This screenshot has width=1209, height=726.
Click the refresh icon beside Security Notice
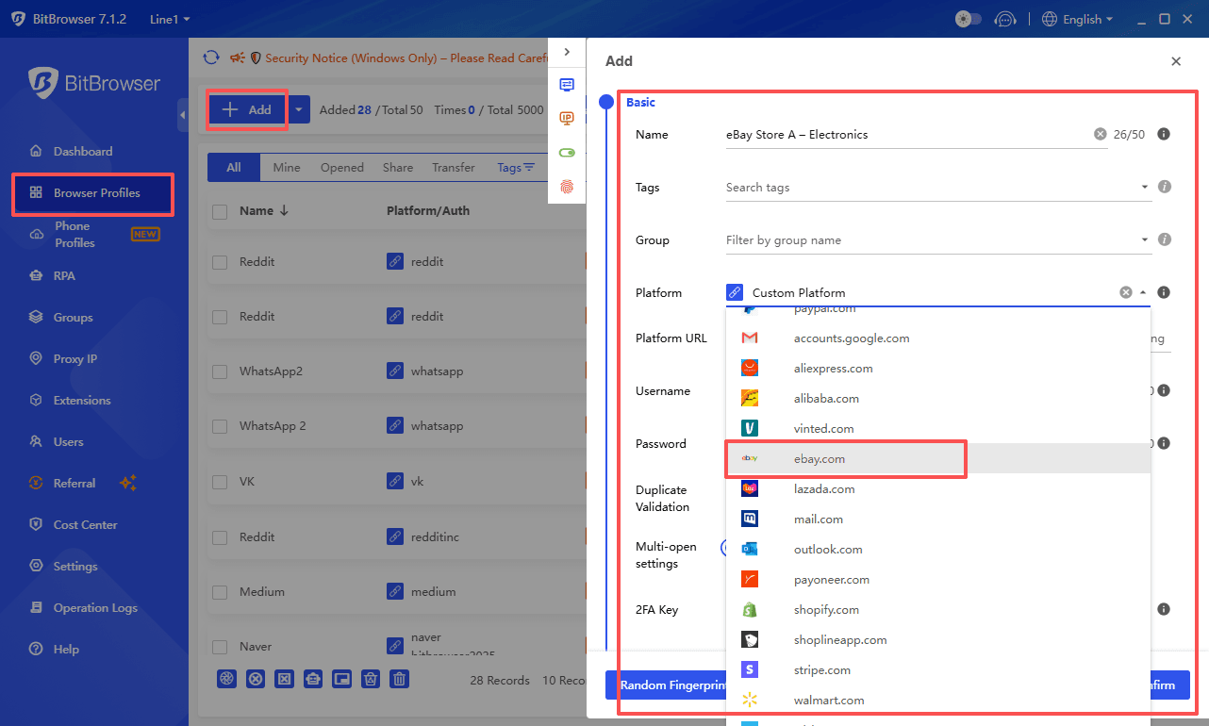(x=211, y=58)
